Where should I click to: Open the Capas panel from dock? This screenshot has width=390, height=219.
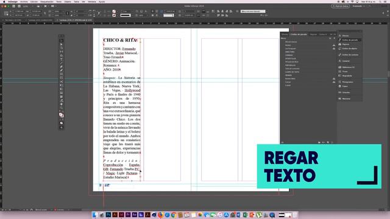(x=345, y=86)
